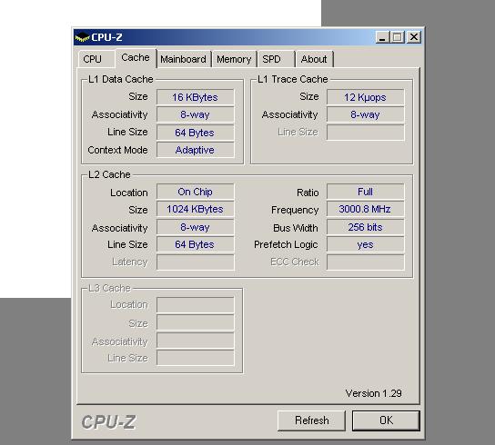
Task: Click the 'CPU-Z' title bar text
Action: click(x=106, y=37)
